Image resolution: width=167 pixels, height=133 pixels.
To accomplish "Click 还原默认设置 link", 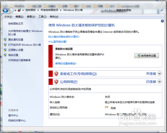I will [16, 50].
